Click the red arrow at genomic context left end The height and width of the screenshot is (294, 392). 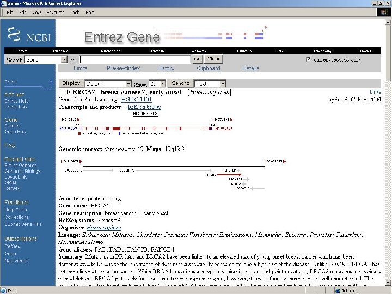click(81, 162)
